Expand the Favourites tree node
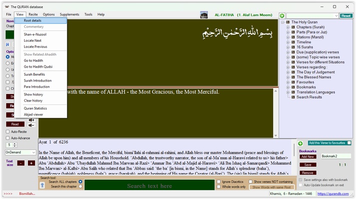The width and height of the screenshot is (356, 199). (288, 82)
